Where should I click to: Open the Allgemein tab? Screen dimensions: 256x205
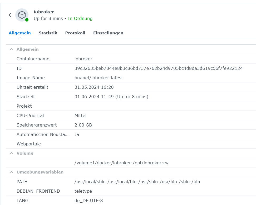[19, 33]
